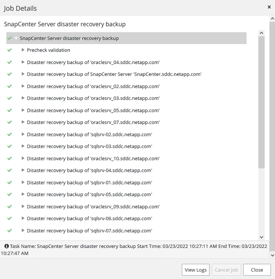The height and width of the screenshot is (279, 275).
Task: Click green checkmark for sqlsrv-02 backup row
Action: point(9,134)
